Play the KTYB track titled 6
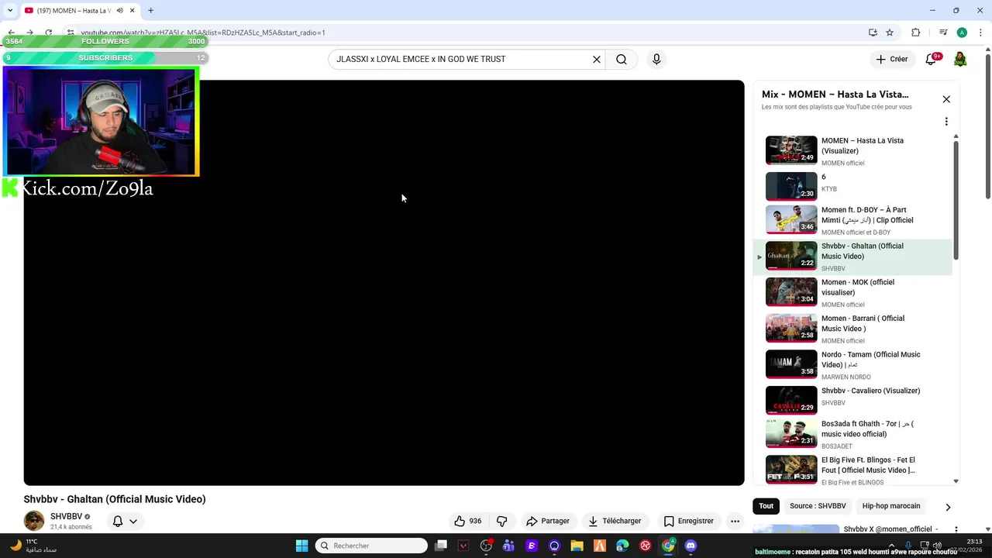Screen dimensions: 992x558 (x=852, y=186)
